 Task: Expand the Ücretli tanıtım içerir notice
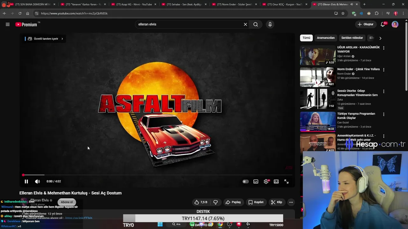(x=45, y=39)
